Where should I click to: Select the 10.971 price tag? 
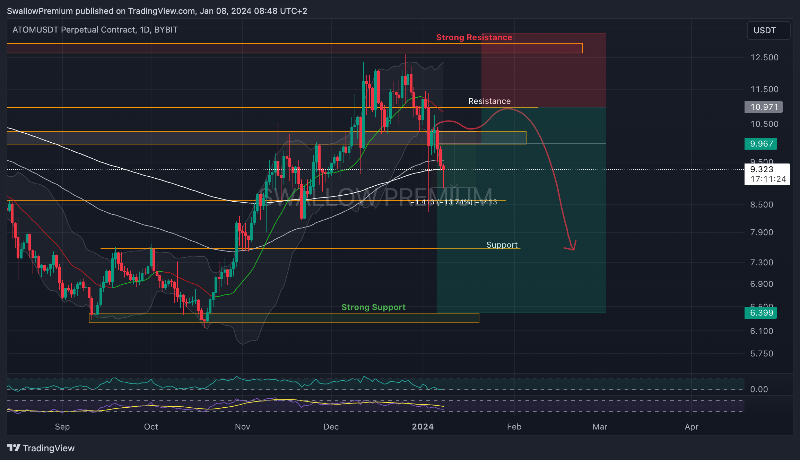[764, 107]
